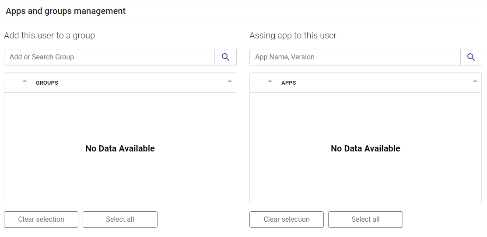
Task: Clear selection in the apps list
Action: tap(286, 220)
